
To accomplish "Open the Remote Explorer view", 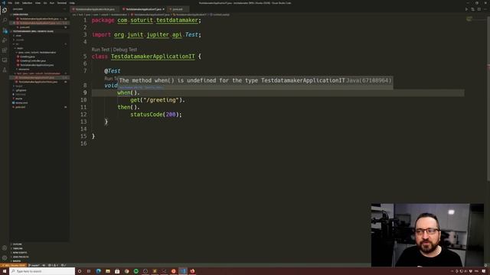I will tap(5, 60).
